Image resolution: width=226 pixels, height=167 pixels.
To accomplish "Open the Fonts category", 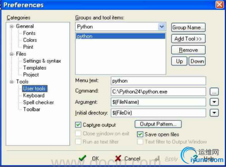I will click(29, 33).
